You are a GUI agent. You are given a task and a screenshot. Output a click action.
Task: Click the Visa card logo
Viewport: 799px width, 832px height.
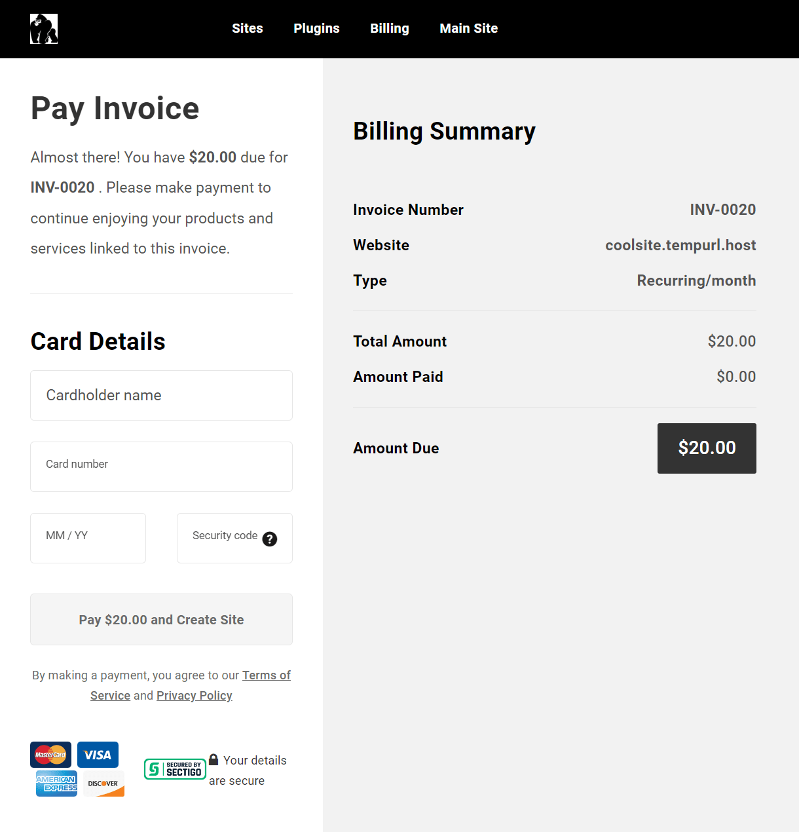coord(98,755)
